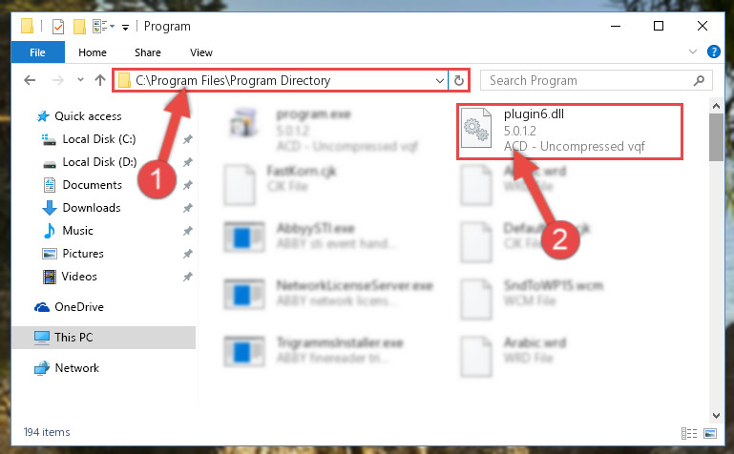This screenshot has width=734, height=454.
Task: Click the Search Program box
Action: coord(597,80)
